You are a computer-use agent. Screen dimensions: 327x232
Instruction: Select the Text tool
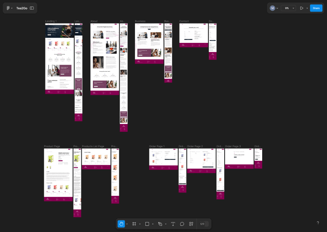point(173,224)
